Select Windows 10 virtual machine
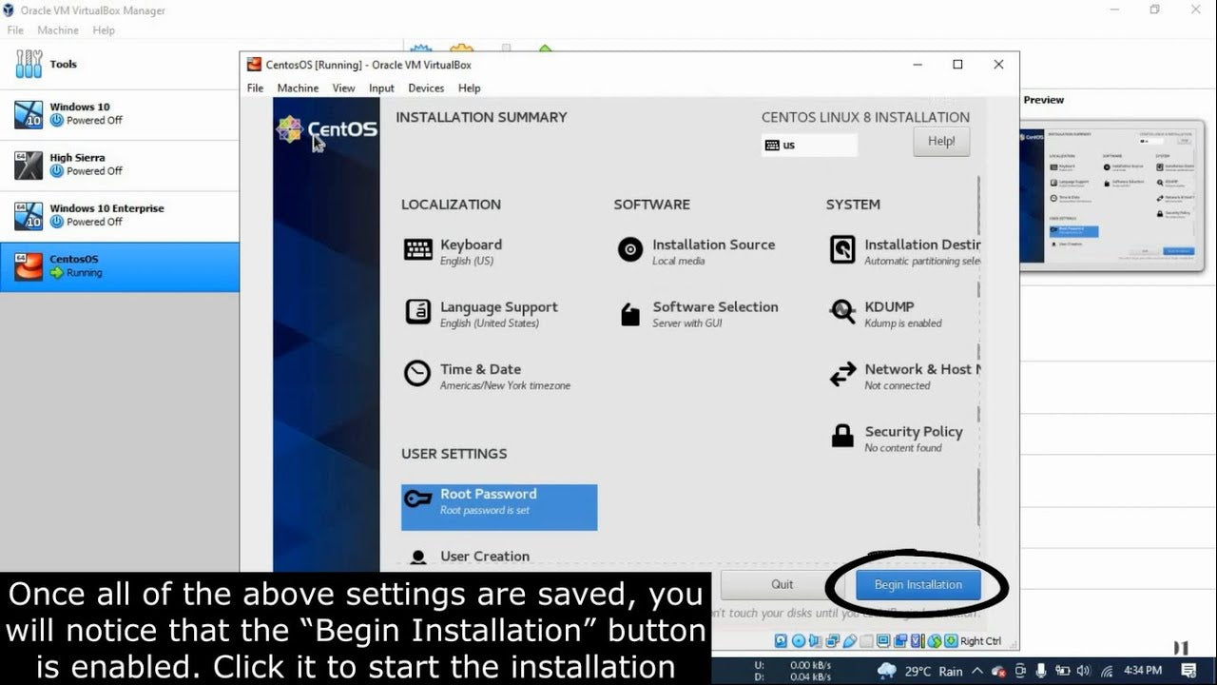This screenshot has width=1217, height=685. coord(119,114)
